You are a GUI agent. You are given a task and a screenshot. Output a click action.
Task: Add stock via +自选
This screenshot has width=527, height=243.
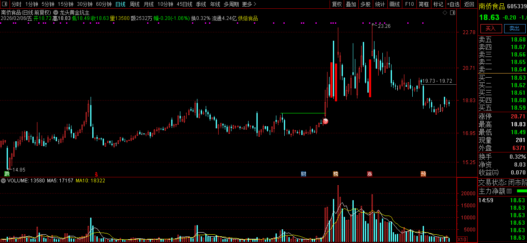point(453,4)
